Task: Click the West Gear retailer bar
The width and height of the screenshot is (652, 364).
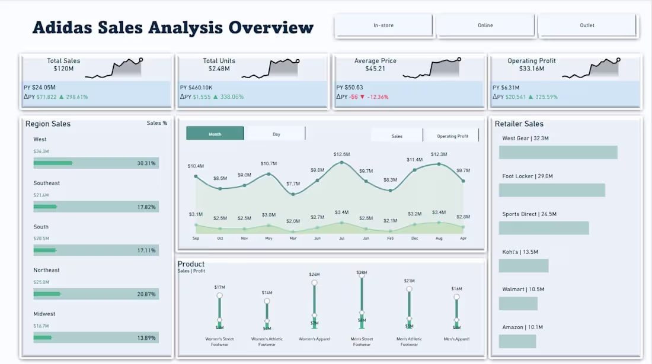Action: (557, 152)
